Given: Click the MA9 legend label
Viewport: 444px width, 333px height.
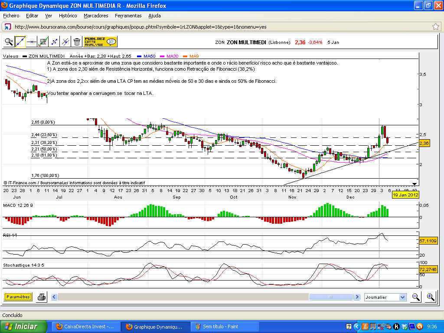Looking at the screenshot, I should [194, 56].
